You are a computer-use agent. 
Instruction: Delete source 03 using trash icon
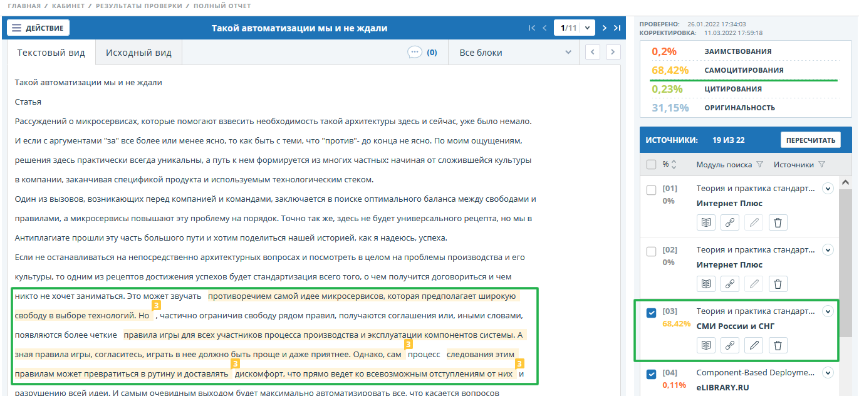[778, 345]
